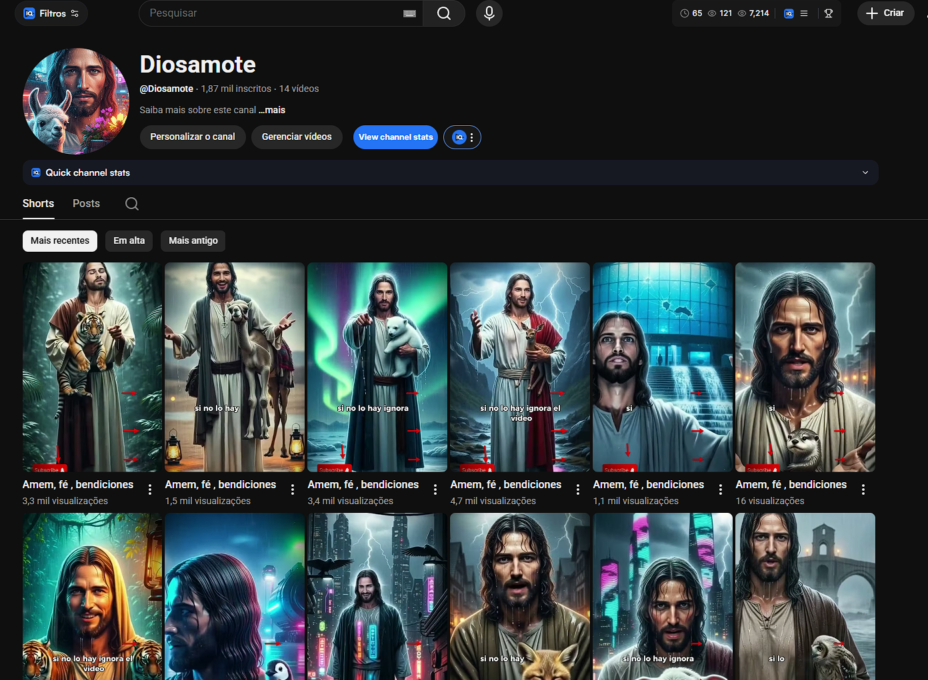Select the Em alta filter chip

(x=129, y=241)
